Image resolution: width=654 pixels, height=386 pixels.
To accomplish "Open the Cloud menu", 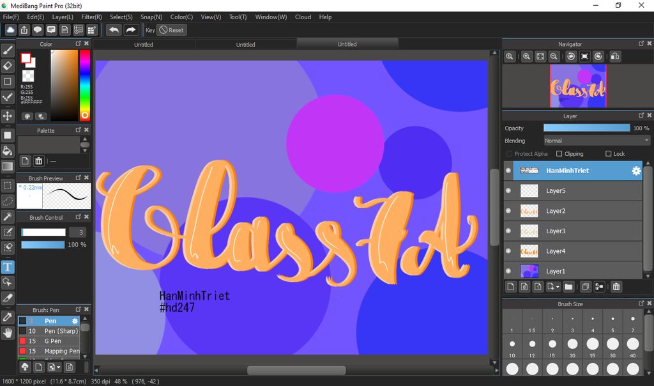I will [x=303, y=17].
